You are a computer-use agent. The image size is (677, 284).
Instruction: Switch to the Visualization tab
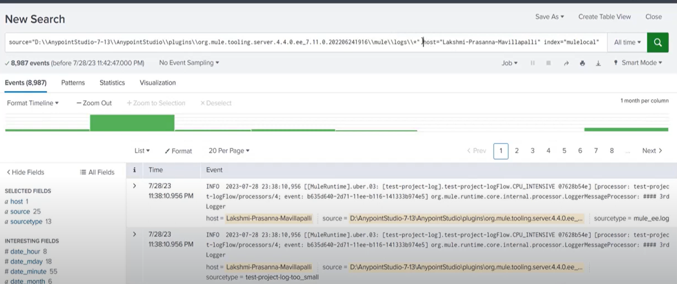click(158, 83)
